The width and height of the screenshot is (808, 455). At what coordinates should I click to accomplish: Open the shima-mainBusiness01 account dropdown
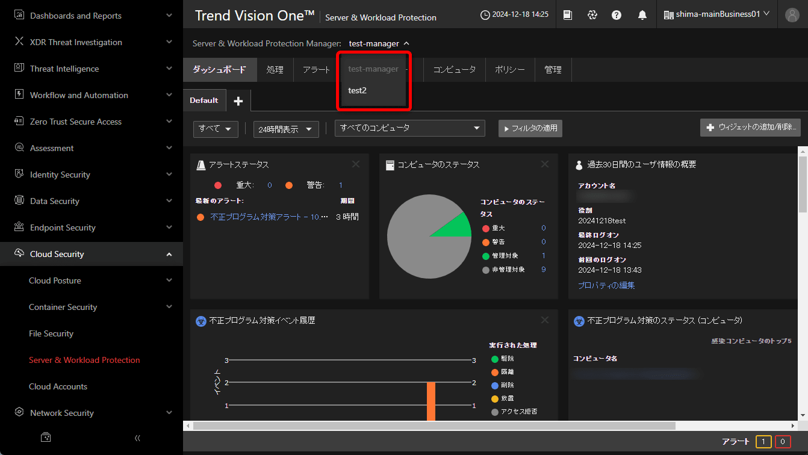[716, 14]
